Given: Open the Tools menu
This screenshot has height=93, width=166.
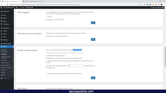Looking at the screenshot, I should (x=4, y=37).
